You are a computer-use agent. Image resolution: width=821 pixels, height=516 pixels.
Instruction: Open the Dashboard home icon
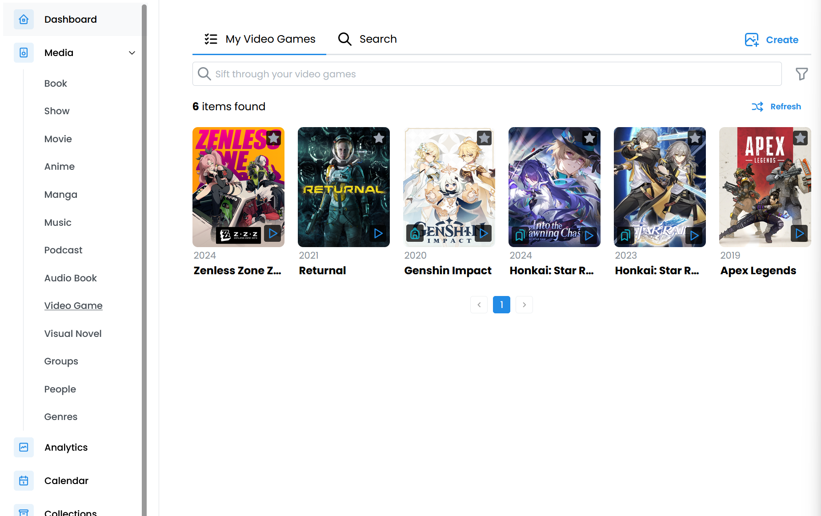pyautogui.click(x=24, y=20)
